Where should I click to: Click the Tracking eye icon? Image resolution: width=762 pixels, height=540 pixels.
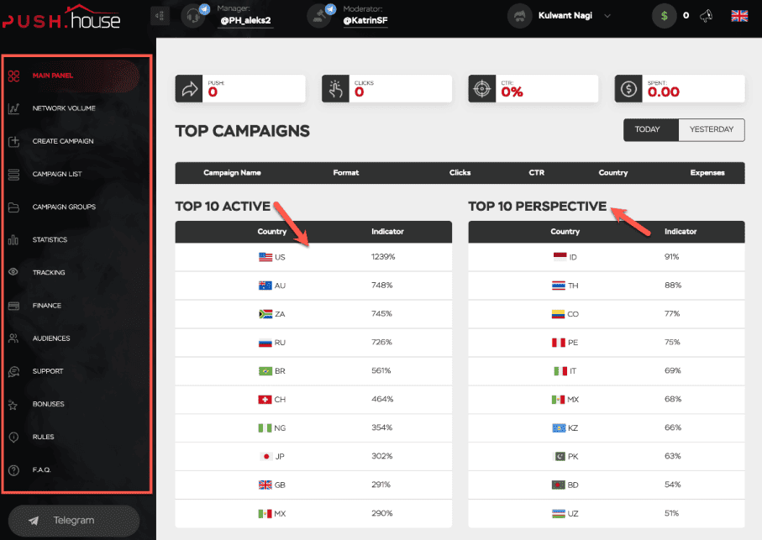pos(13,273)
